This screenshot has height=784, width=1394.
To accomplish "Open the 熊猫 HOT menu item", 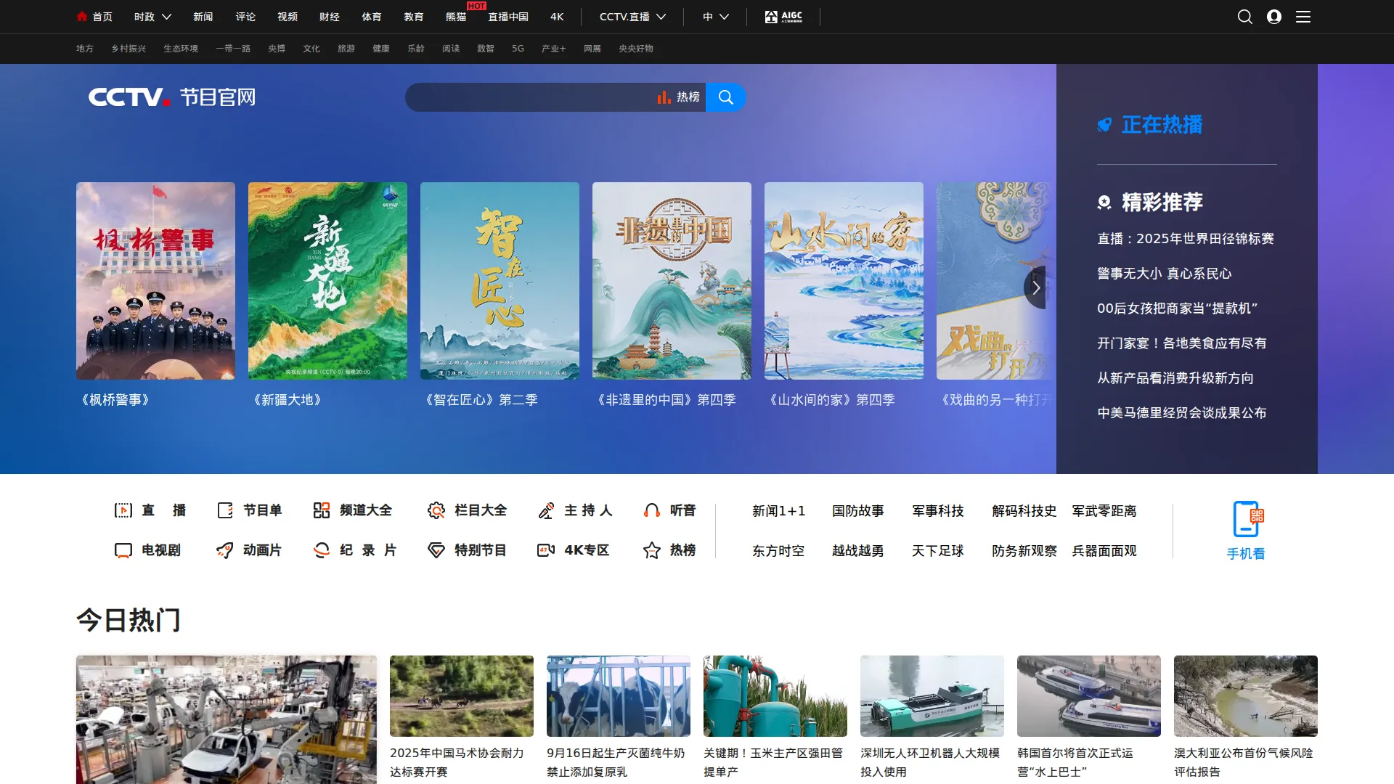I will (x=456, y=17).
